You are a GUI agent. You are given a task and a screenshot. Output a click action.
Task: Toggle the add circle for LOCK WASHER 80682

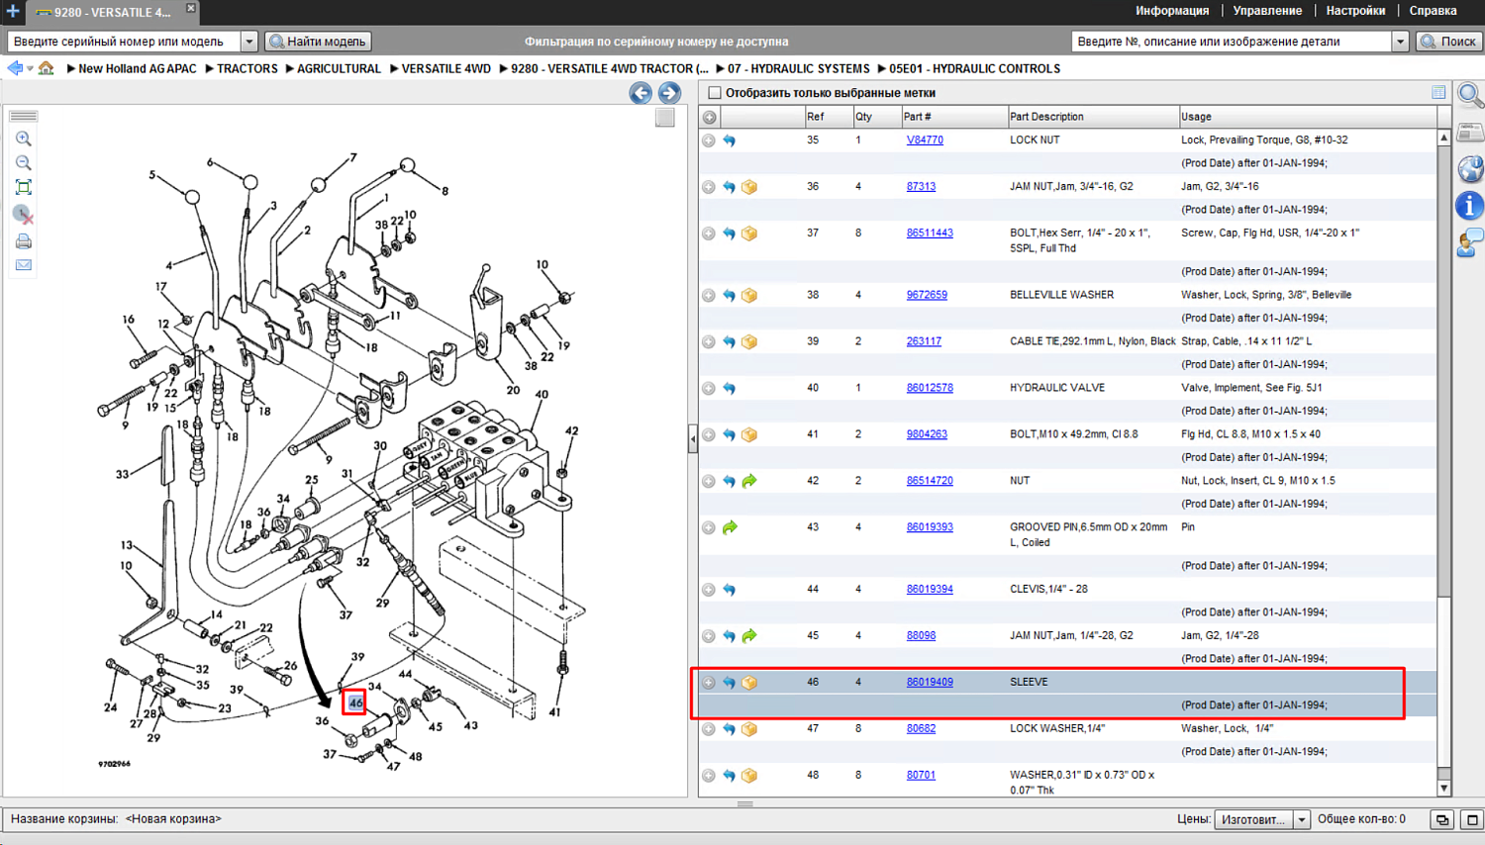[x=709, y=729]
